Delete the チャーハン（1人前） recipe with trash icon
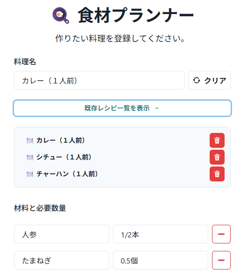The width and height of the screenshot is (240, 277). (x=217, y=174)
